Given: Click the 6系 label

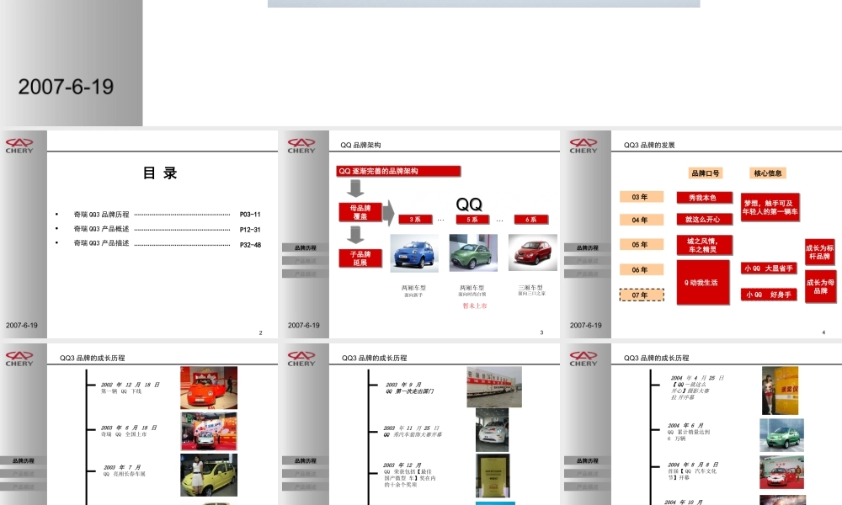Looking at the screenshot, I should coord(531,219).
